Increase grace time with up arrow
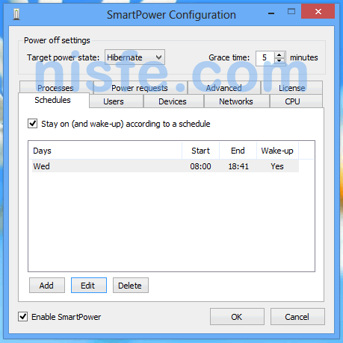 click(x=279, y=55)
